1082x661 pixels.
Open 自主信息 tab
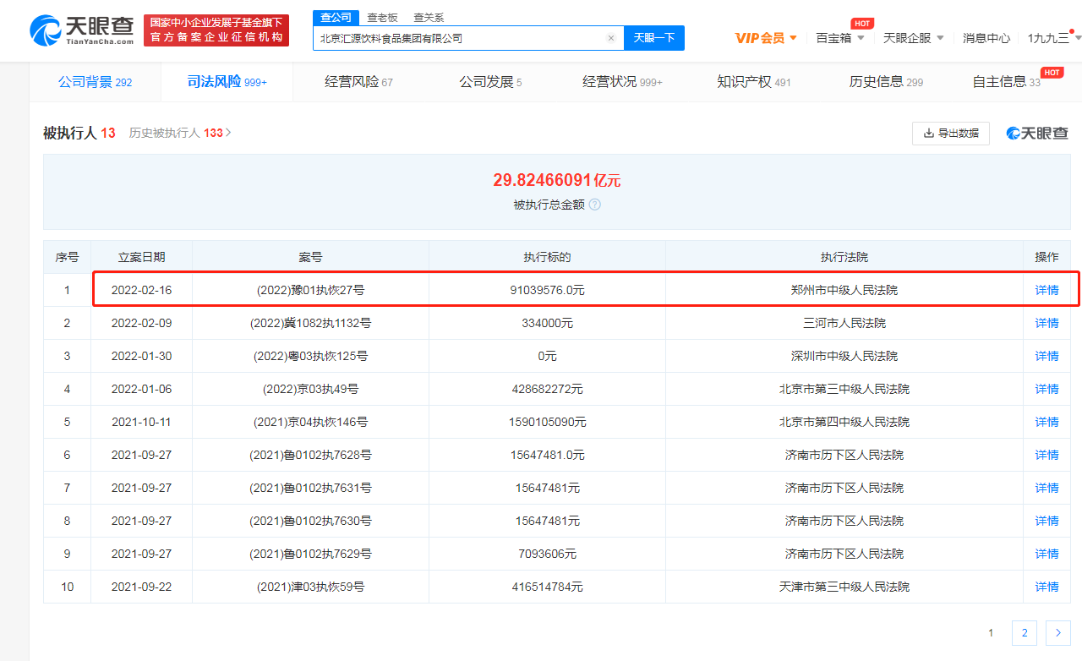[1006, 82]
